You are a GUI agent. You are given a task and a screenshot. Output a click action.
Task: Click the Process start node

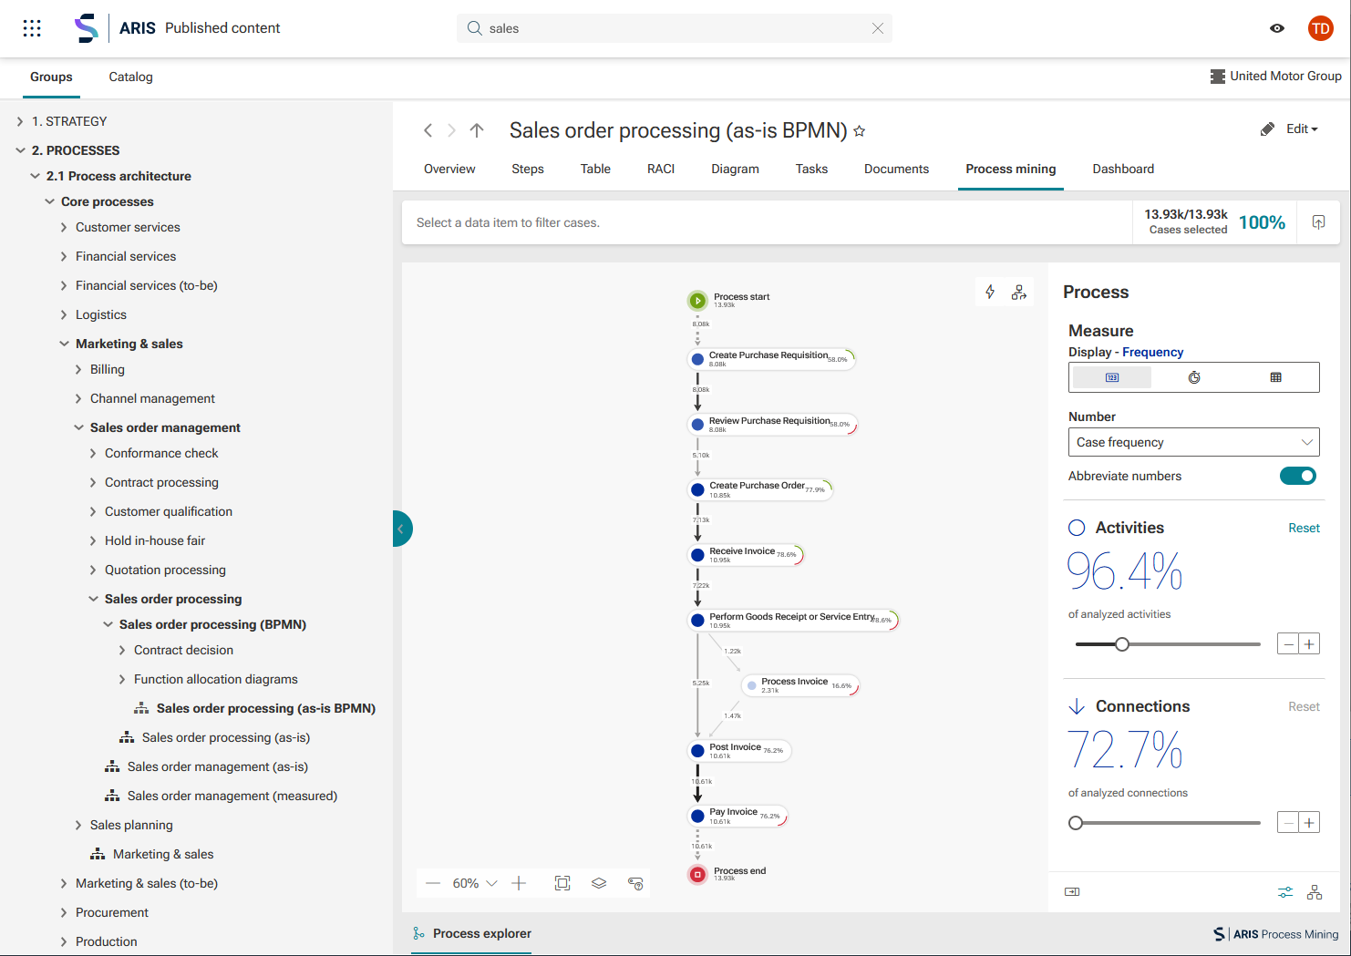697,300
